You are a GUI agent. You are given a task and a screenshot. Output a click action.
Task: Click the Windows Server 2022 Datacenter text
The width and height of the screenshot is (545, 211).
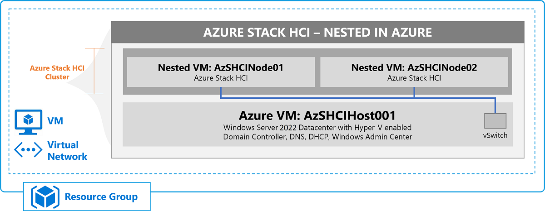[x=317, y=127]
